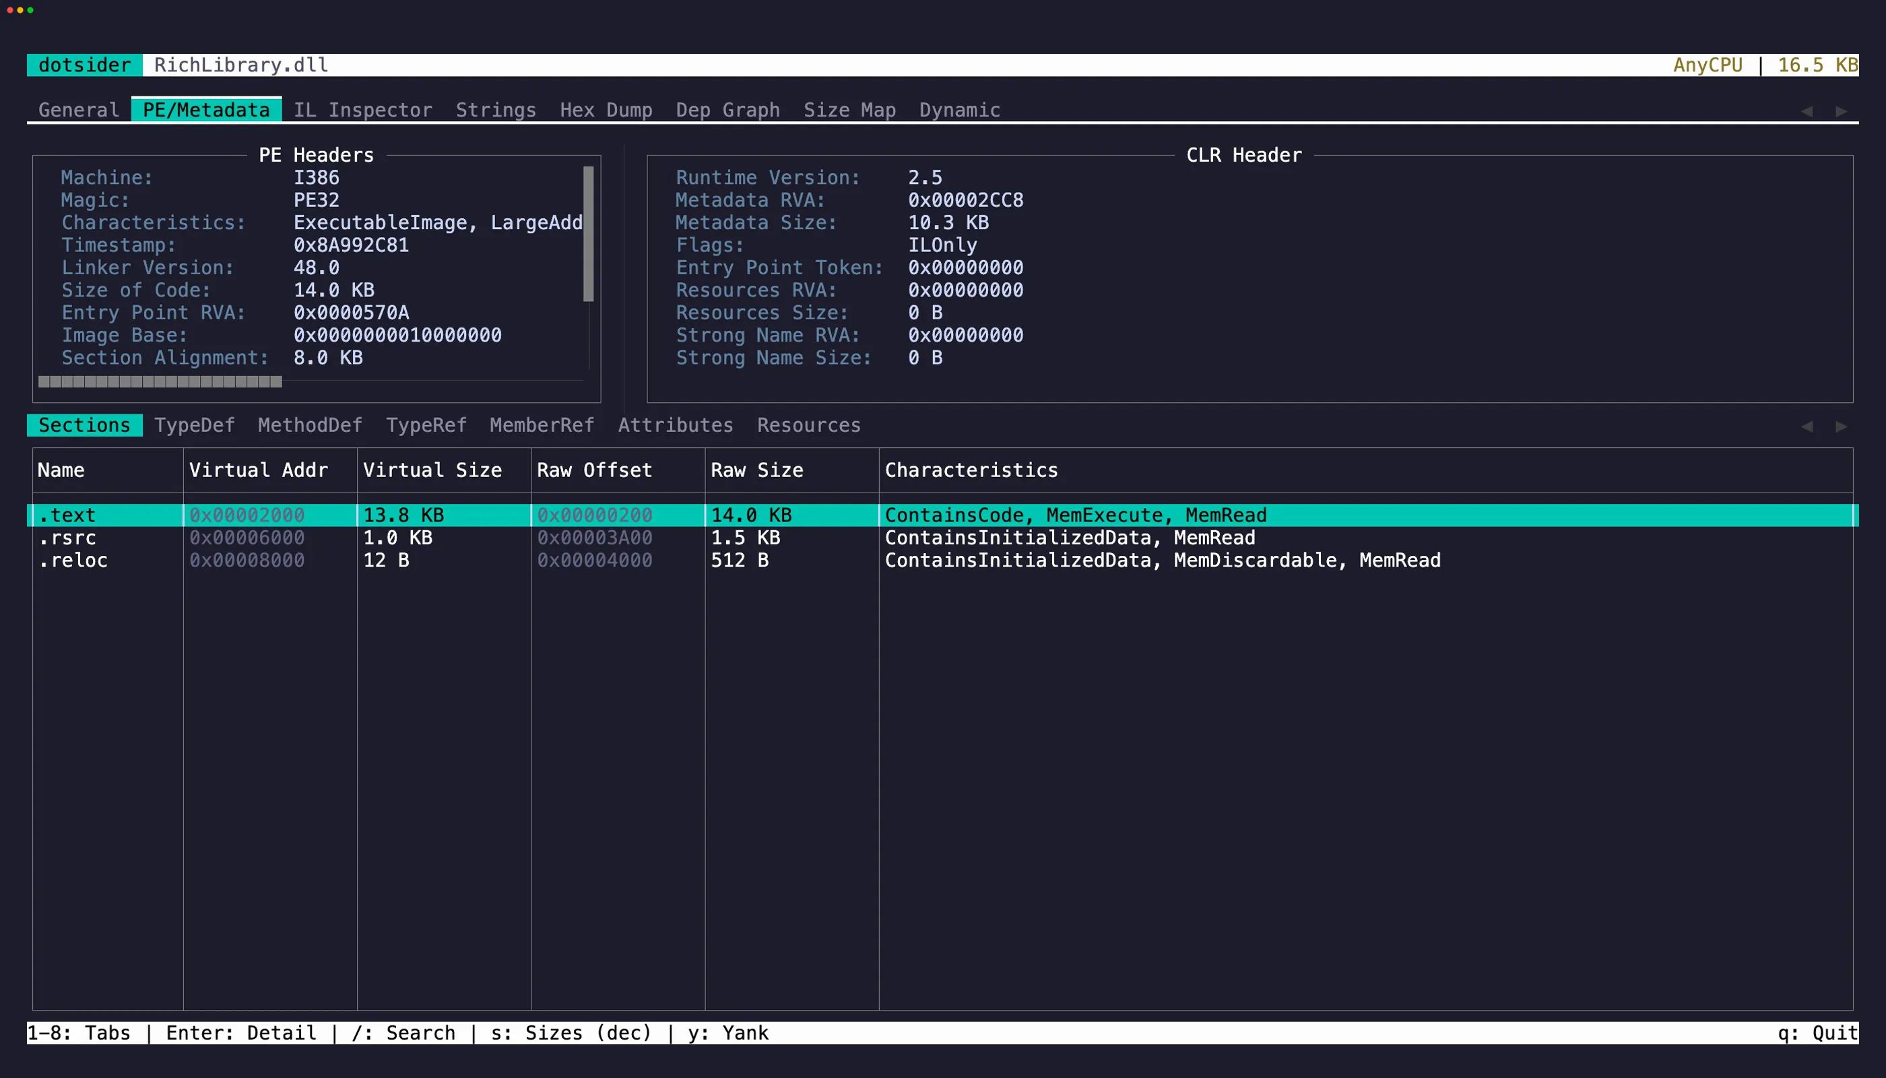This screenshot has width=1886, height=1078.
Task: Click the horizontal scrollbar under PE Headers
Action: [x=159, y=381]
